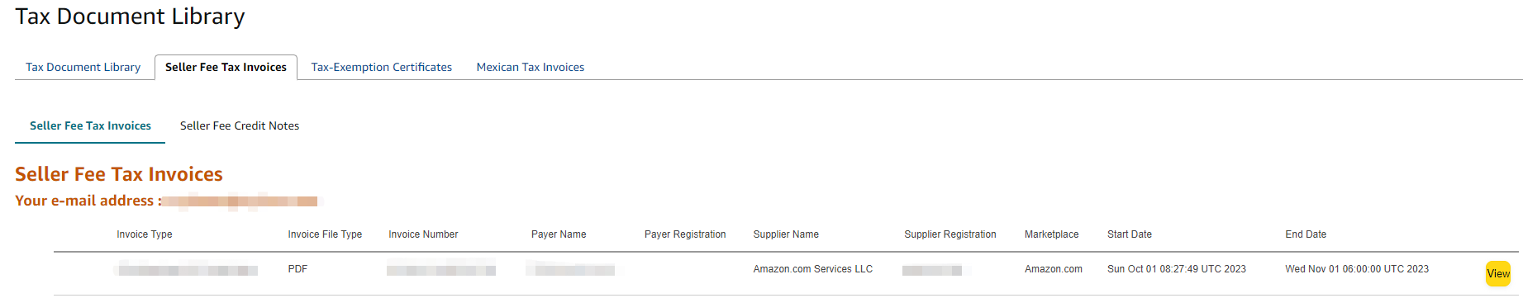This screenshot has height=298, width=1523.
Task: Click the yellow View button for the invoice
Action: 1498,274
